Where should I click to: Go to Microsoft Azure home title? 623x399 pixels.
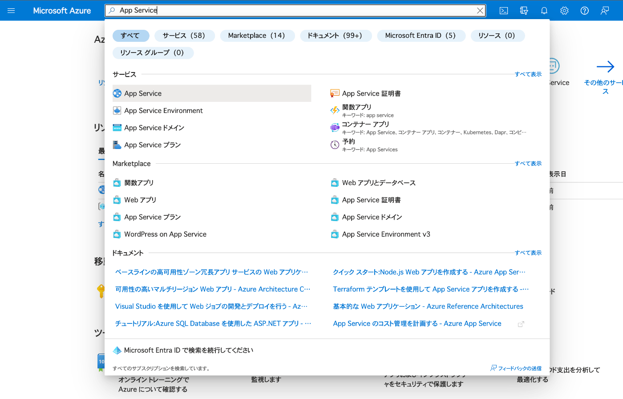tap(62, 11)
